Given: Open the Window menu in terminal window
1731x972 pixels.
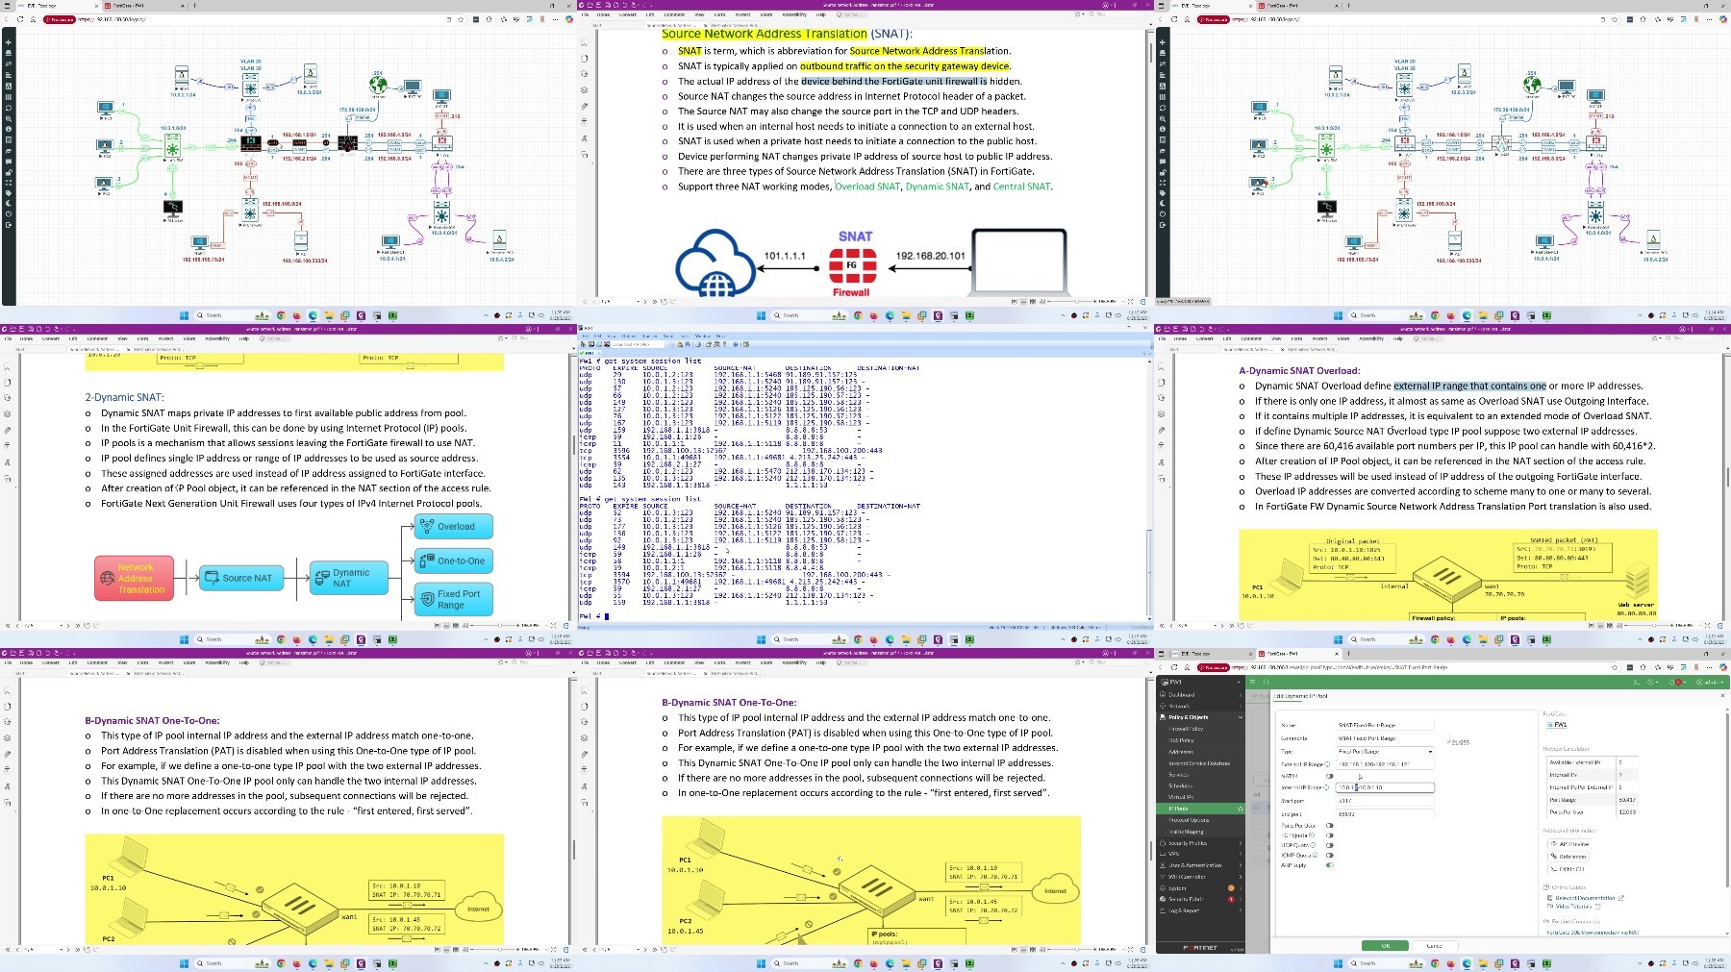Looking at the screenshot, I should (x=702, y=336).
